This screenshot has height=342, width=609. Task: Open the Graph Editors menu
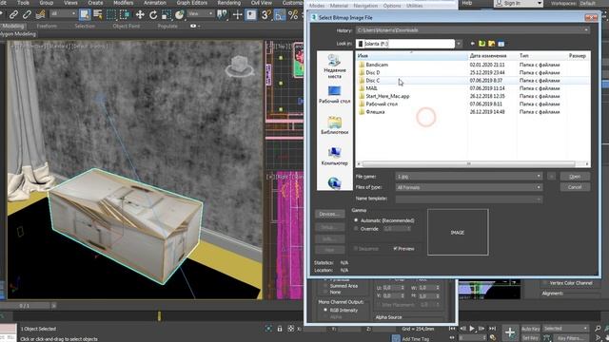(192, 3)
